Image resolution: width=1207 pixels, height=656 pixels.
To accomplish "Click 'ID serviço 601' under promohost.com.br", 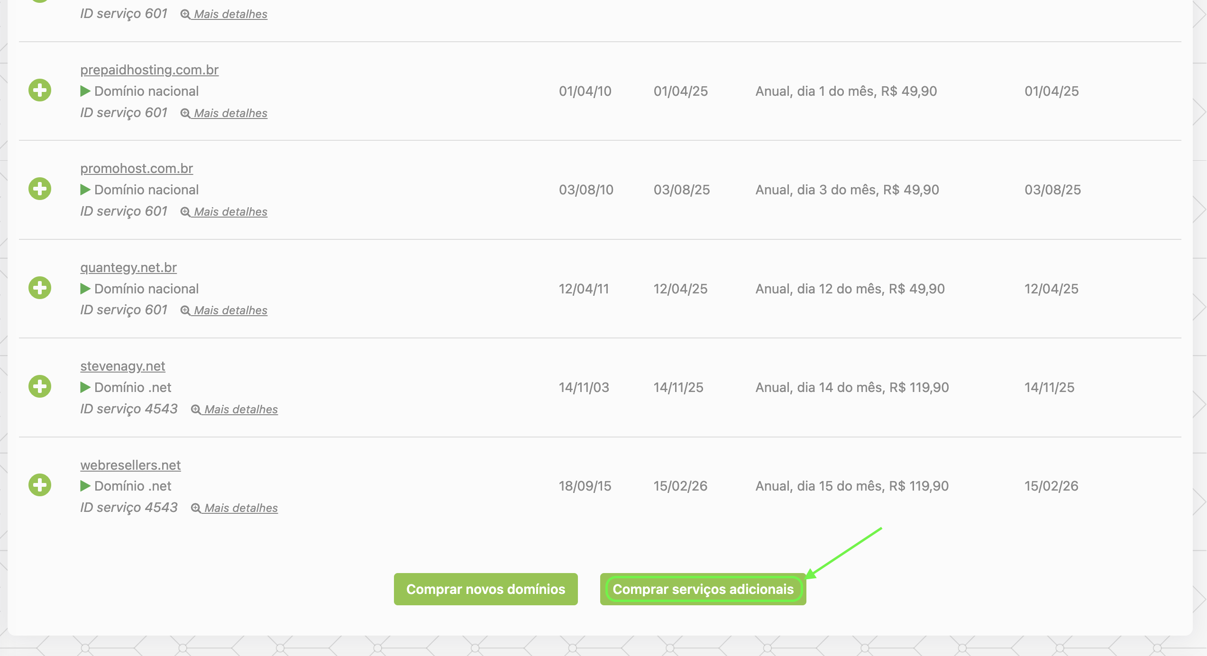I will click(x=124, y=211).
